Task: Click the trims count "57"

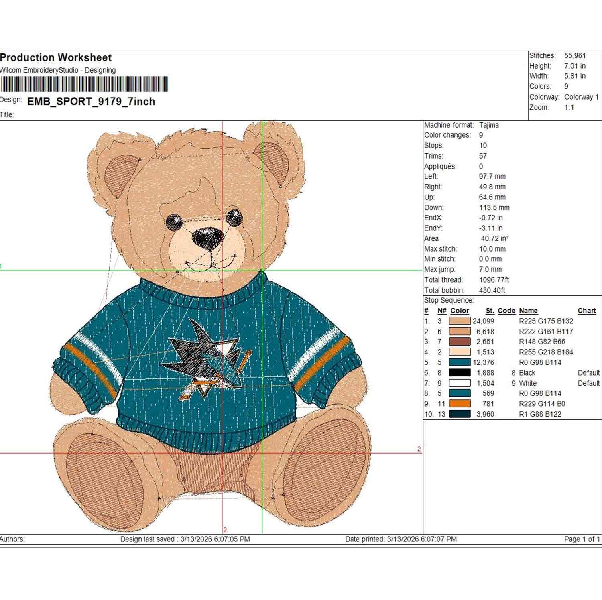Action: (x=483, y=156)
